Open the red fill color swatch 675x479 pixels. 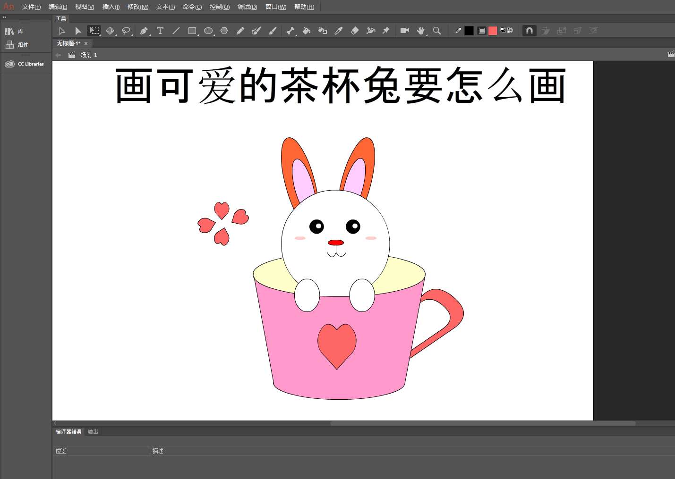[493, 31]
